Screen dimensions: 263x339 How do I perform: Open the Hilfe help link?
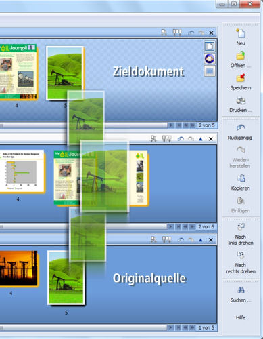[241, 317]
